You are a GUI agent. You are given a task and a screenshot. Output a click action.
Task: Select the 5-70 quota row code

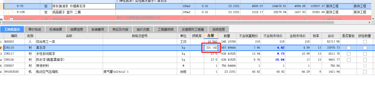click(20, 6)
